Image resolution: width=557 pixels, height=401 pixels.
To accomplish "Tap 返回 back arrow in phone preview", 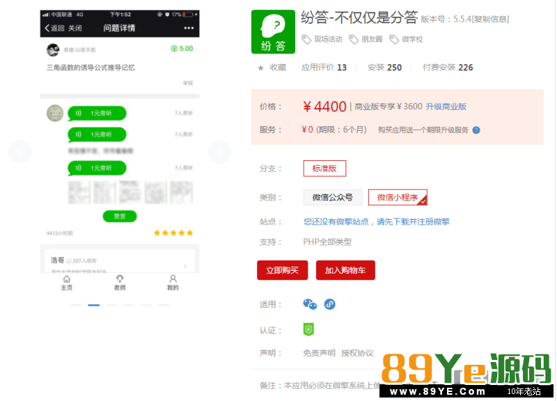I will point(55,28).
